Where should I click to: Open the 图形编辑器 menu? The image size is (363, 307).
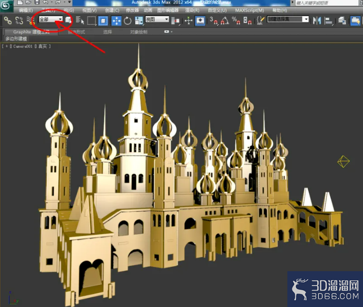[x=168, y=11]
